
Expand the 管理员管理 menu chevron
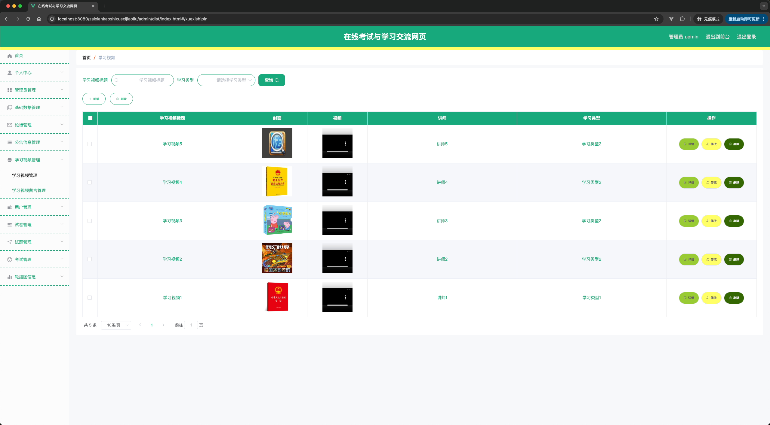point(62,90)
